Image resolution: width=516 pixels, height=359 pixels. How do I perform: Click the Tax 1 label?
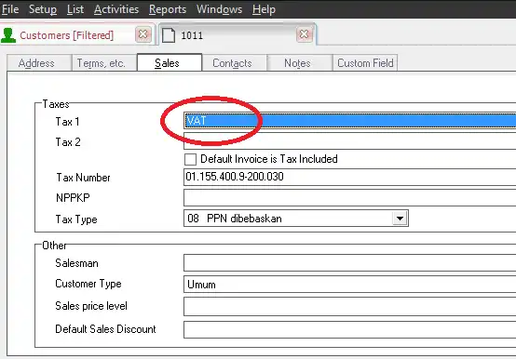click(x=67, y=122)
